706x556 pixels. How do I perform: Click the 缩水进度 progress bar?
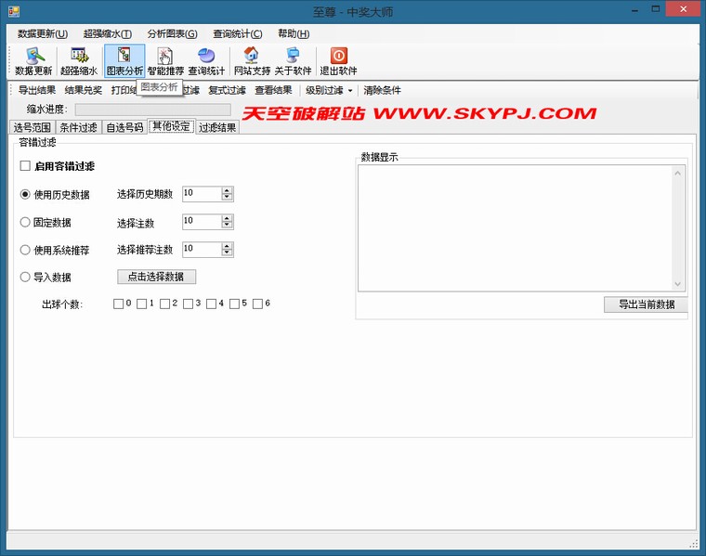coord(152,110)
